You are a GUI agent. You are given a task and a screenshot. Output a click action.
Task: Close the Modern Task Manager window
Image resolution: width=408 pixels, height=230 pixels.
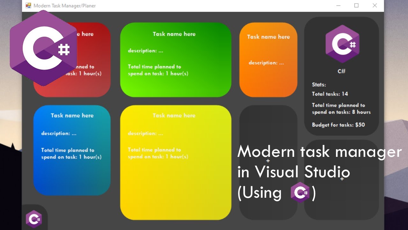(x=375, y=5)
